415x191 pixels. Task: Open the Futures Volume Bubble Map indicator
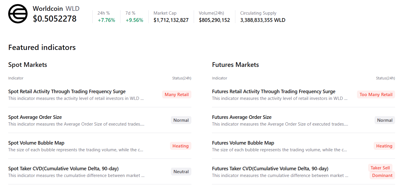tap(243, 143)
